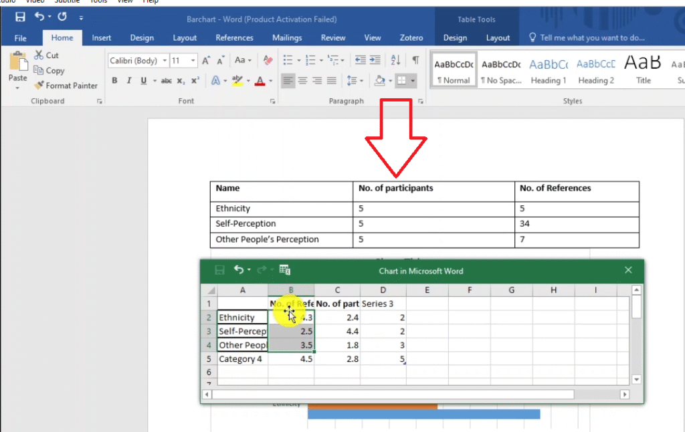This screenshot has height=432, width=685.
Task: Click the font color red A swatch
Action: pos(259,81)
